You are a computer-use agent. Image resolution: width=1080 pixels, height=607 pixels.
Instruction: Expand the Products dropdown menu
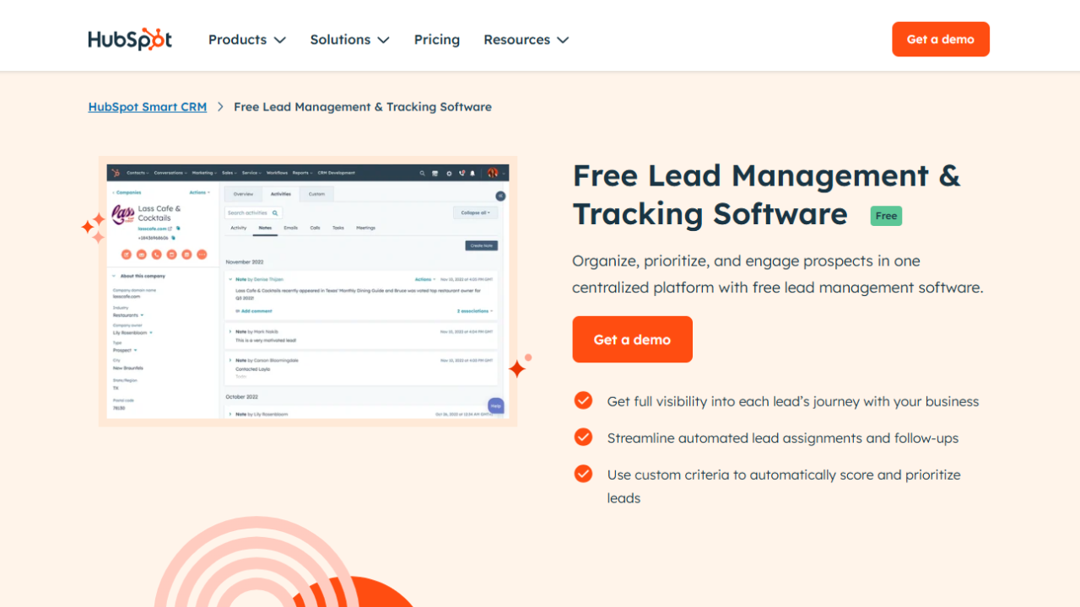tap(246, 40)
